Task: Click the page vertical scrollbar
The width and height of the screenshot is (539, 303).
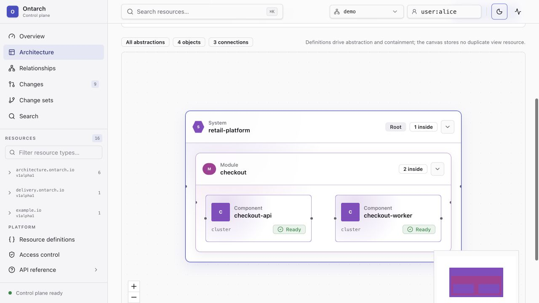Action: 536,179
